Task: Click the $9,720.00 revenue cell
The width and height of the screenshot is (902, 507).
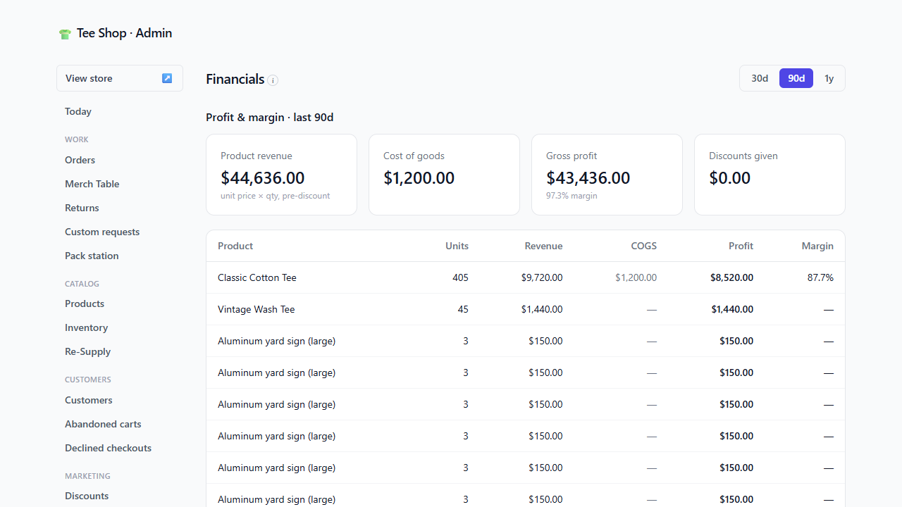Action: click(x=542, y=277)
